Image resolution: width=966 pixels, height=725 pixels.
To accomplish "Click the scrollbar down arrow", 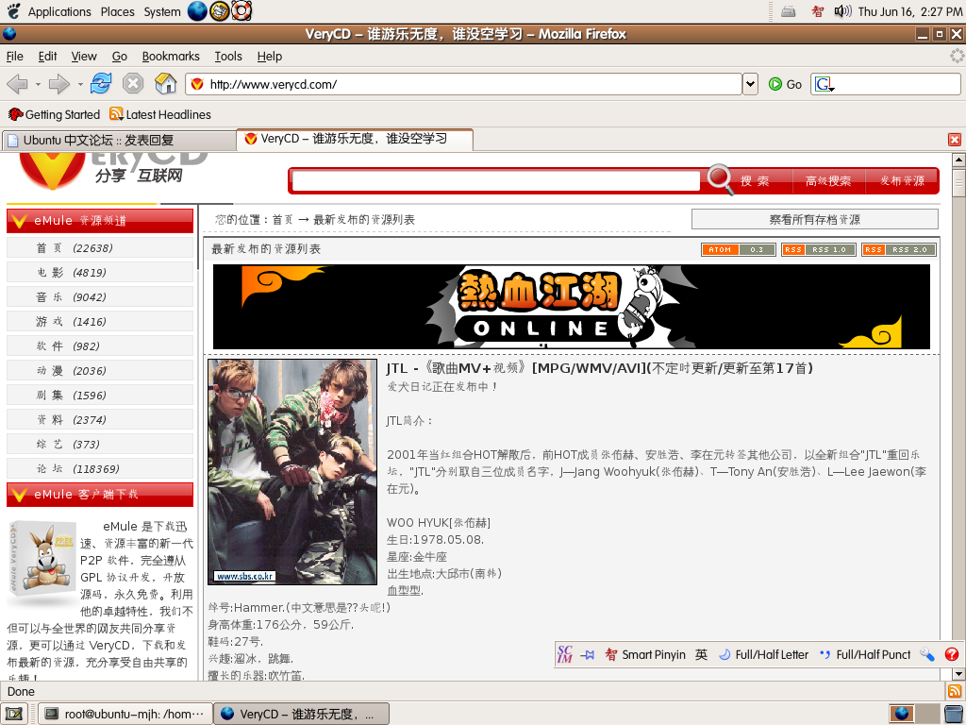I will pyautogui.click(x=958, y=674).
